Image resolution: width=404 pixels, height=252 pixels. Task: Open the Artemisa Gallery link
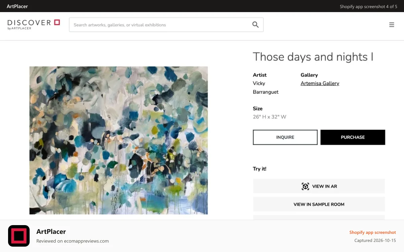tap(320, 83)
